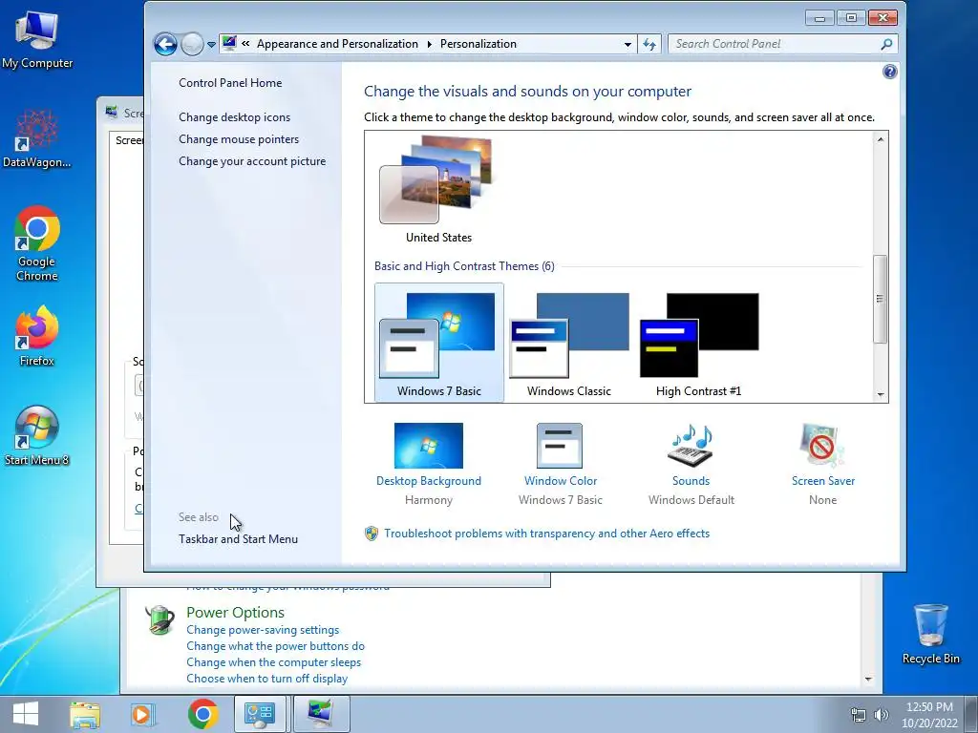The height and width of the screenshot is (733, 978).
Task: Click theme list scroll up arrow
Action: pos(880,139)
